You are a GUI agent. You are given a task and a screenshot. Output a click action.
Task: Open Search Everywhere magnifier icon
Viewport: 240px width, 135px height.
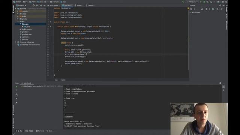226,2
